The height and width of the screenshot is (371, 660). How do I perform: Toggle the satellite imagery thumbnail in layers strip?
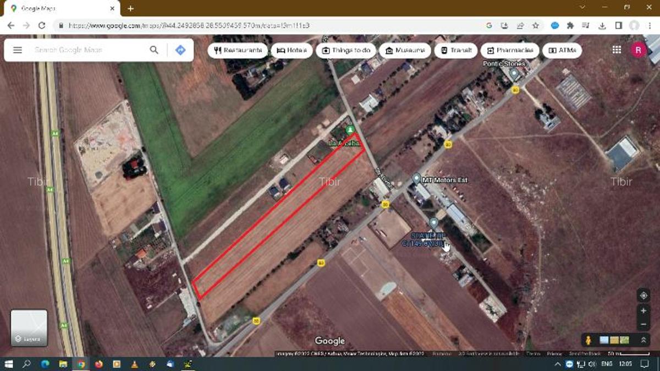pyautogui.click(x=604, y=339)
